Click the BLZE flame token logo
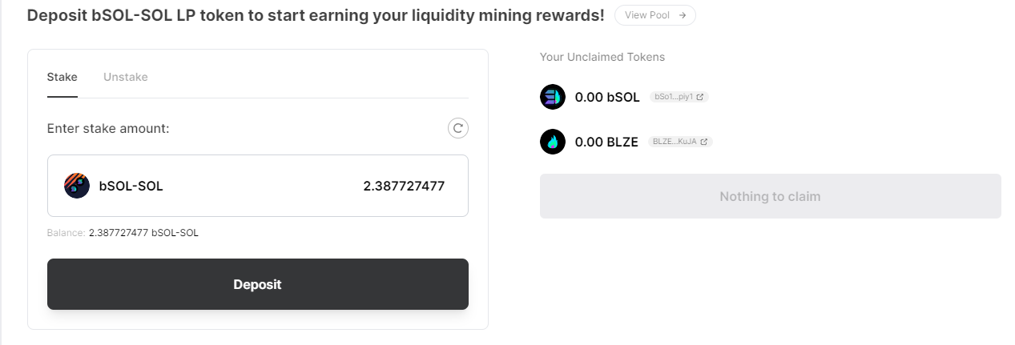Viewport: 1015px width, 345px height. tap(553, 142)
